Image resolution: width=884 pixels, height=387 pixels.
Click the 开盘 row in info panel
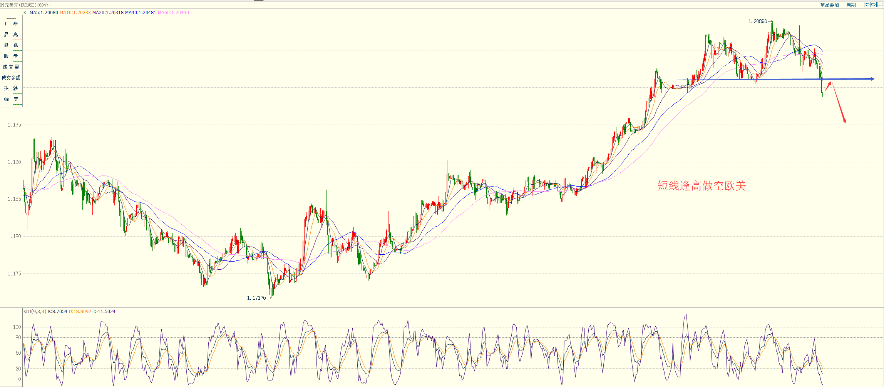tap(11, 24)
